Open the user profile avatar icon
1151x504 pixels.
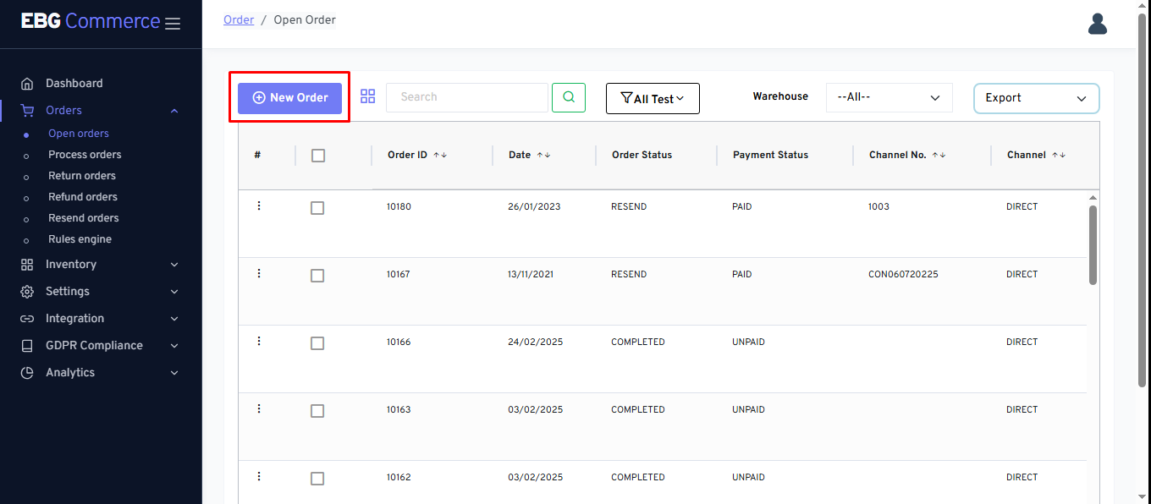point(1097,24)
